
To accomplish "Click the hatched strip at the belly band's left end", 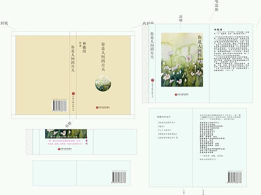I will pos(29,142).
